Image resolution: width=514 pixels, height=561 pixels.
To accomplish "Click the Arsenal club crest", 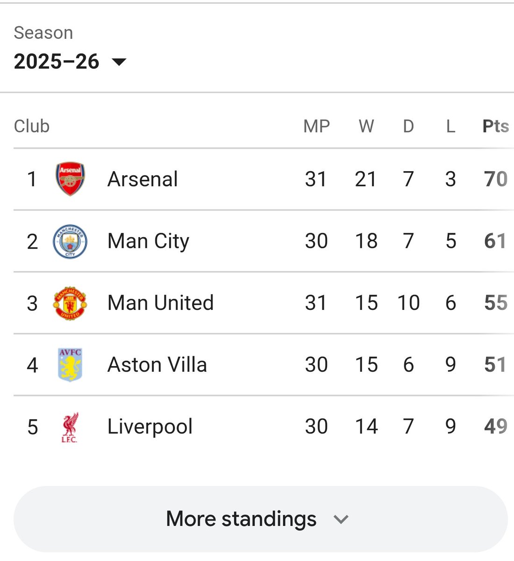I will 70,179.
